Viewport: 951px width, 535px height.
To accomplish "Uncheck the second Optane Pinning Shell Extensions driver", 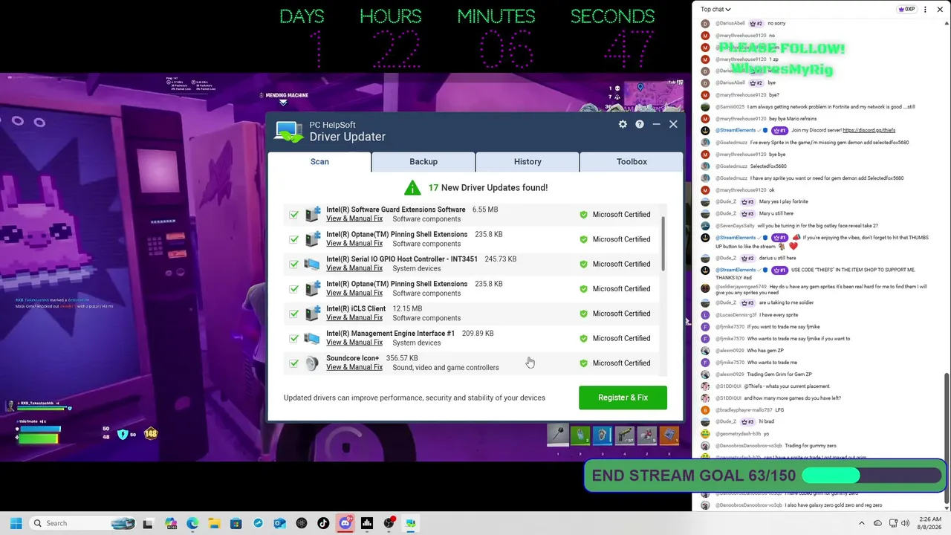I will point(294,289).
